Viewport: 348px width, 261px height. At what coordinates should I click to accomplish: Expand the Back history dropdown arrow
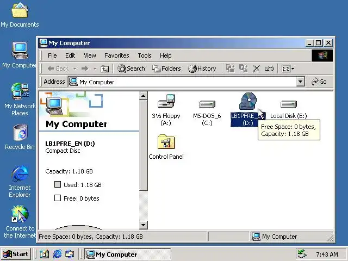point(75,69)
